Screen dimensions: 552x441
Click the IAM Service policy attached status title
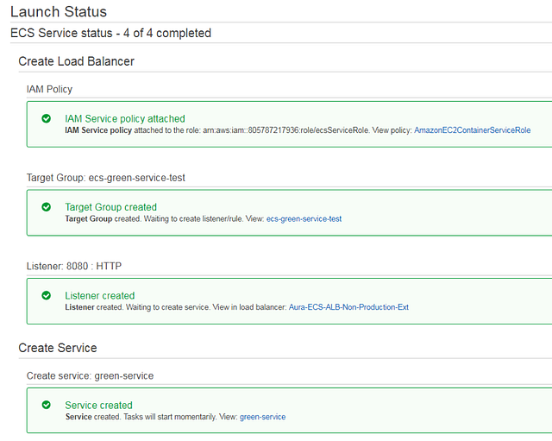pos(124,118)
